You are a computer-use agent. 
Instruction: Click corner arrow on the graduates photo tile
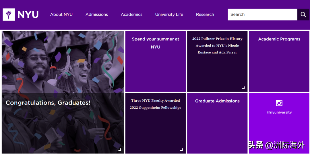[120, 149]
